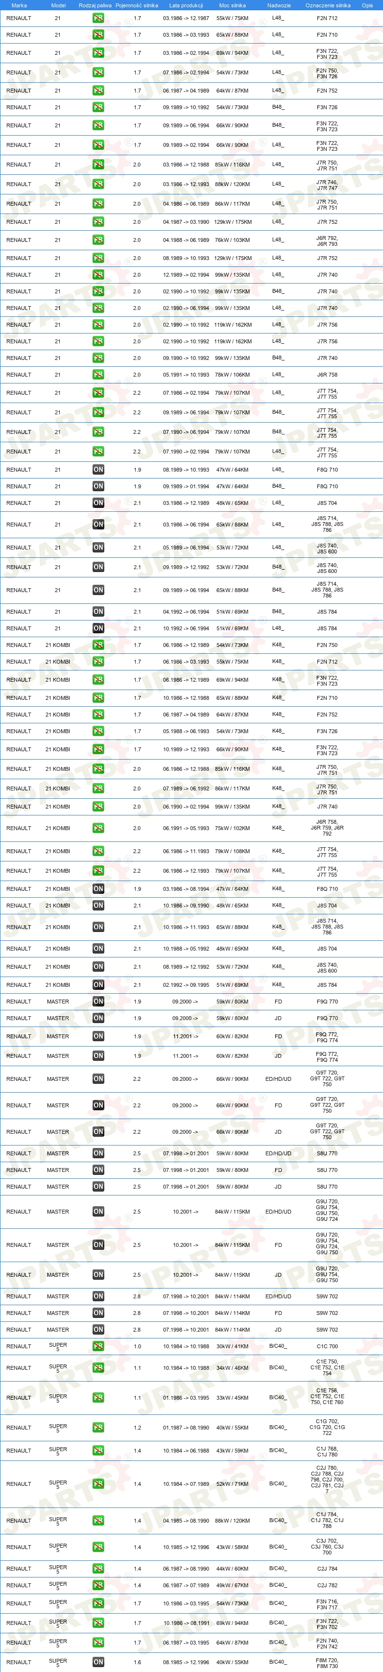
Task: Click the petrol icon in the 12.1989 -> 02.1994 row
Action: (x=98, y=275)
